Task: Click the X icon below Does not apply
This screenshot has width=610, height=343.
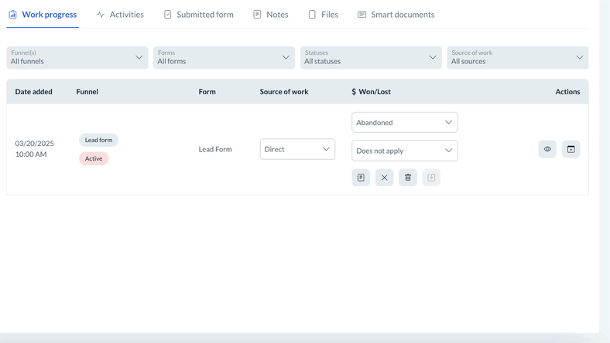Action: pyautogui.click(x=385, y=178)
